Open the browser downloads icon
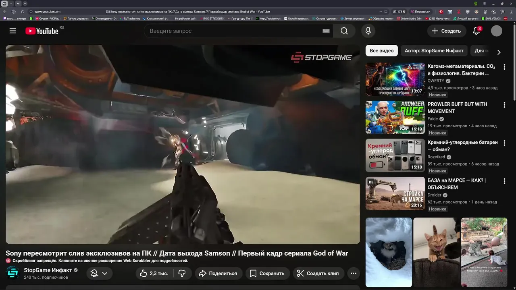This screenshot has width=516, height=290. (x=511, y=12)
